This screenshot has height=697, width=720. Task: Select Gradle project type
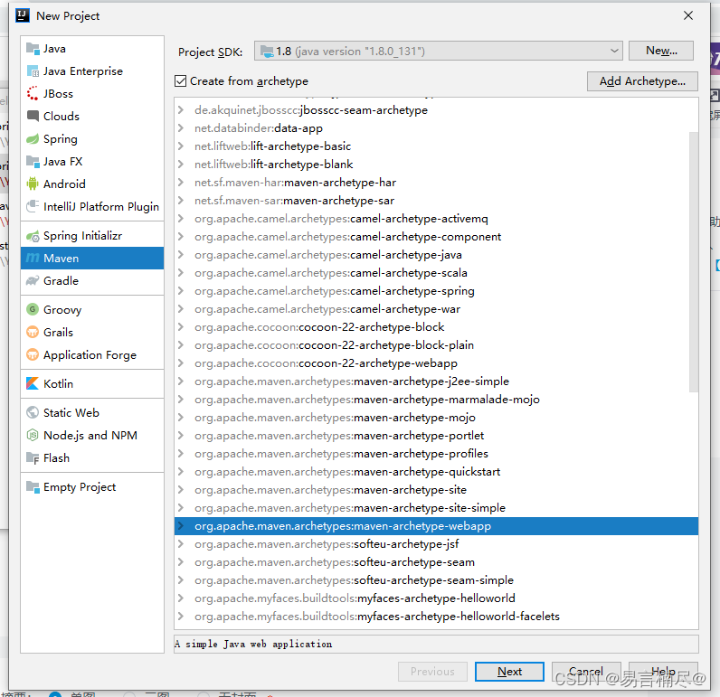tap(92, 281)
